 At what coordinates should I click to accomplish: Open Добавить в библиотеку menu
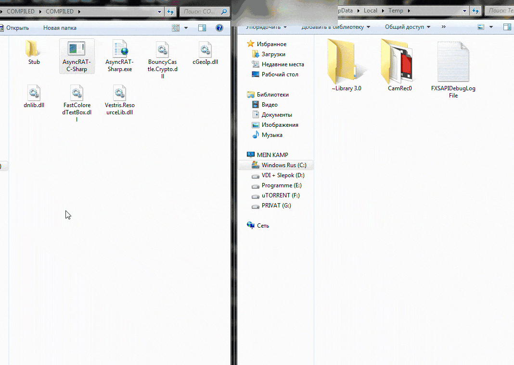335,27
